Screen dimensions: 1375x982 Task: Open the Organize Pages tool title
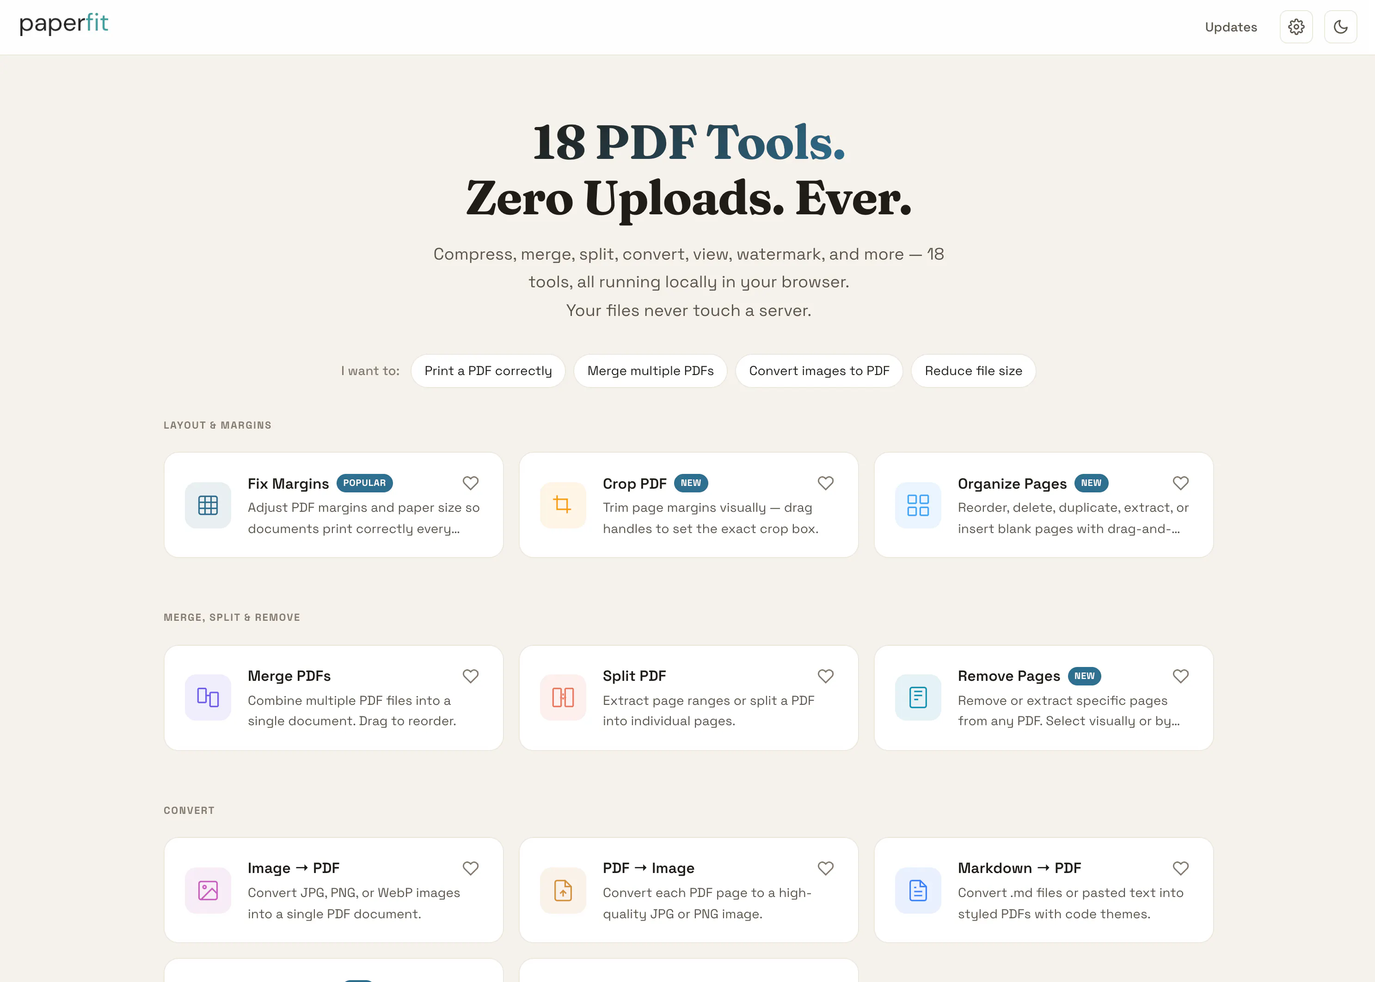[x=1012, y=484]
